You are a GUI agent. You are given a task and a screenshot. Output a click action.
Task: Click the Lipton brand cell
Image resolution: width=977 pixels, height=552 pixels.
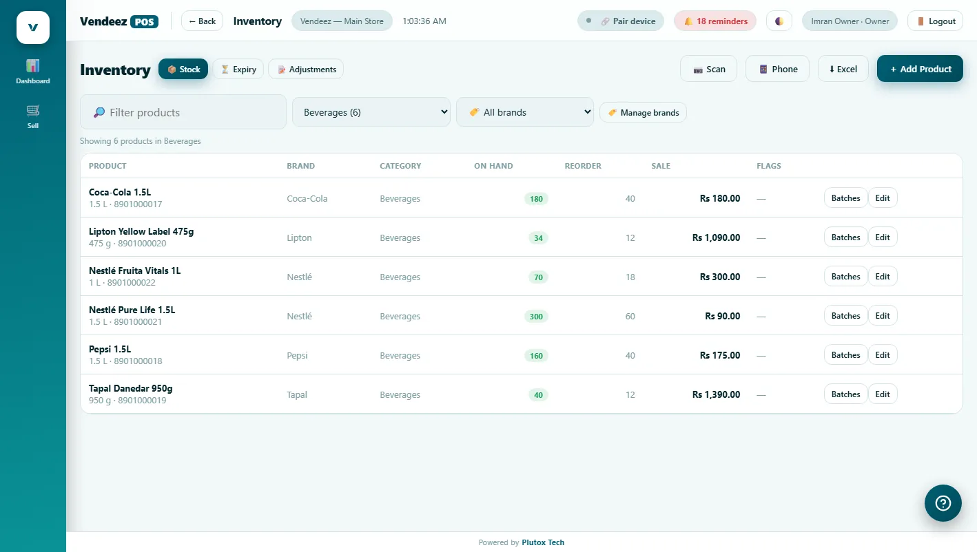(299, 238)
